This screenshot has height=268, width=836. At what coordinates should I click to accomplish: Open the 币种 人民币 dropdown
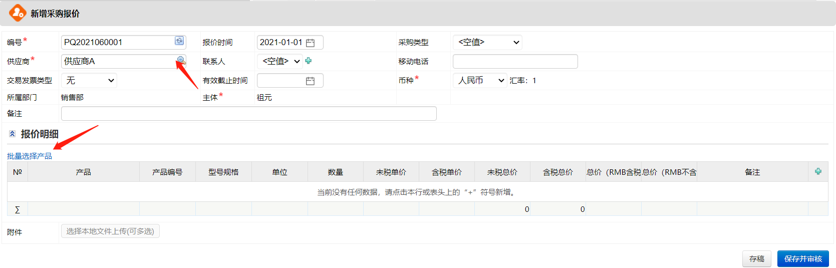coord(480,80)
